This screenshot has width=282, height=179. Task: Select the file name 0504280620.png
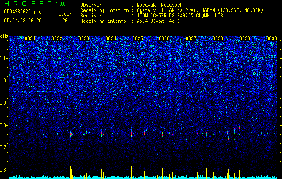tap(23, 12)
